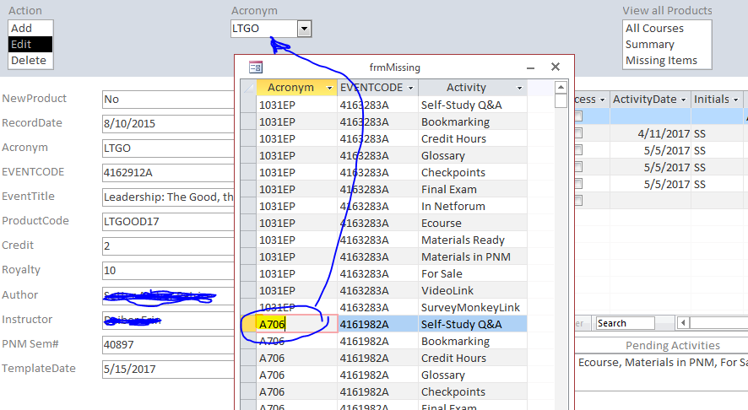Click the datasheet select-all corner box
Image resolution: width=748 pixels, height=410 pixels.
(x=248, y=88)
